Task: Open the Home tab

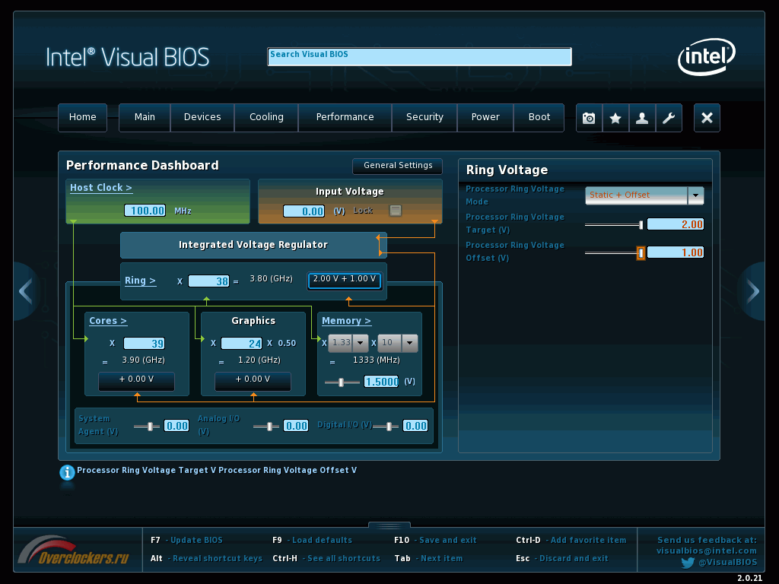Action: 82,117
